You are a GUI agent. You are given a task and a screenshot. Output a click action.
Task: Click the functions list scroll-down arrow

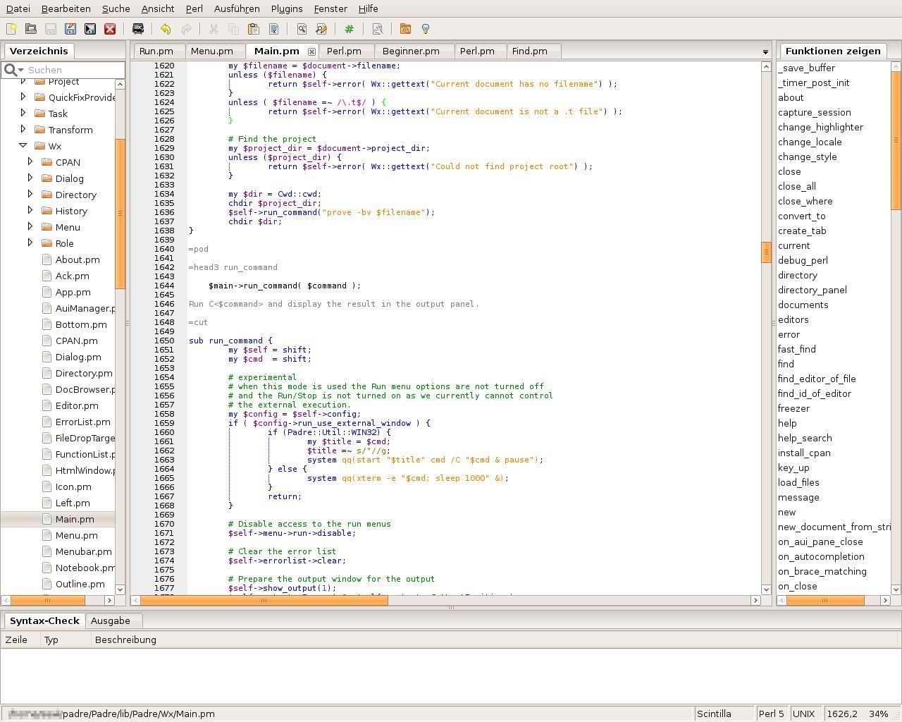(896, 589)
